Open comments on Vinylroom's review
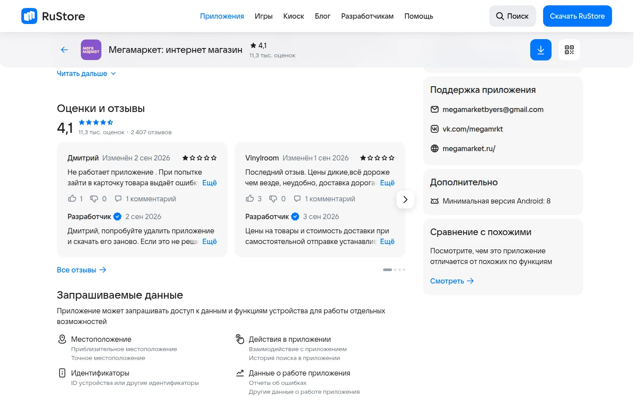Screen dimensions: 640x400 point(324,199)
